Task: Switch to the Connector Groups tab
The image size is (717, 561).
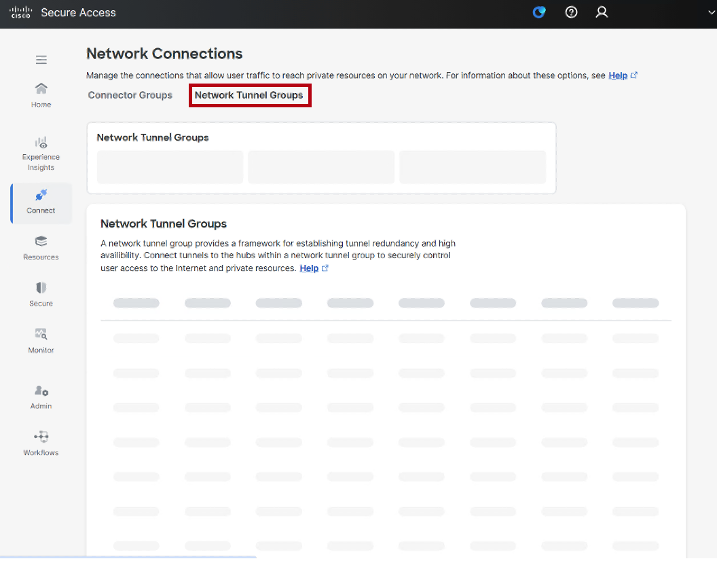Action: coord(130,95)
